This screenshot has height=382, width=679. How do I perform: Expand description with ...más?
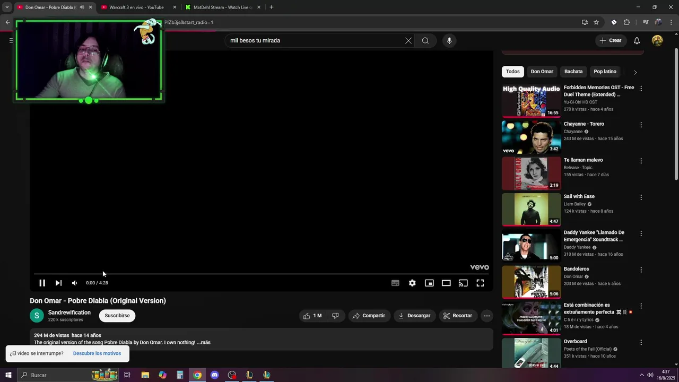pos(204,343)
